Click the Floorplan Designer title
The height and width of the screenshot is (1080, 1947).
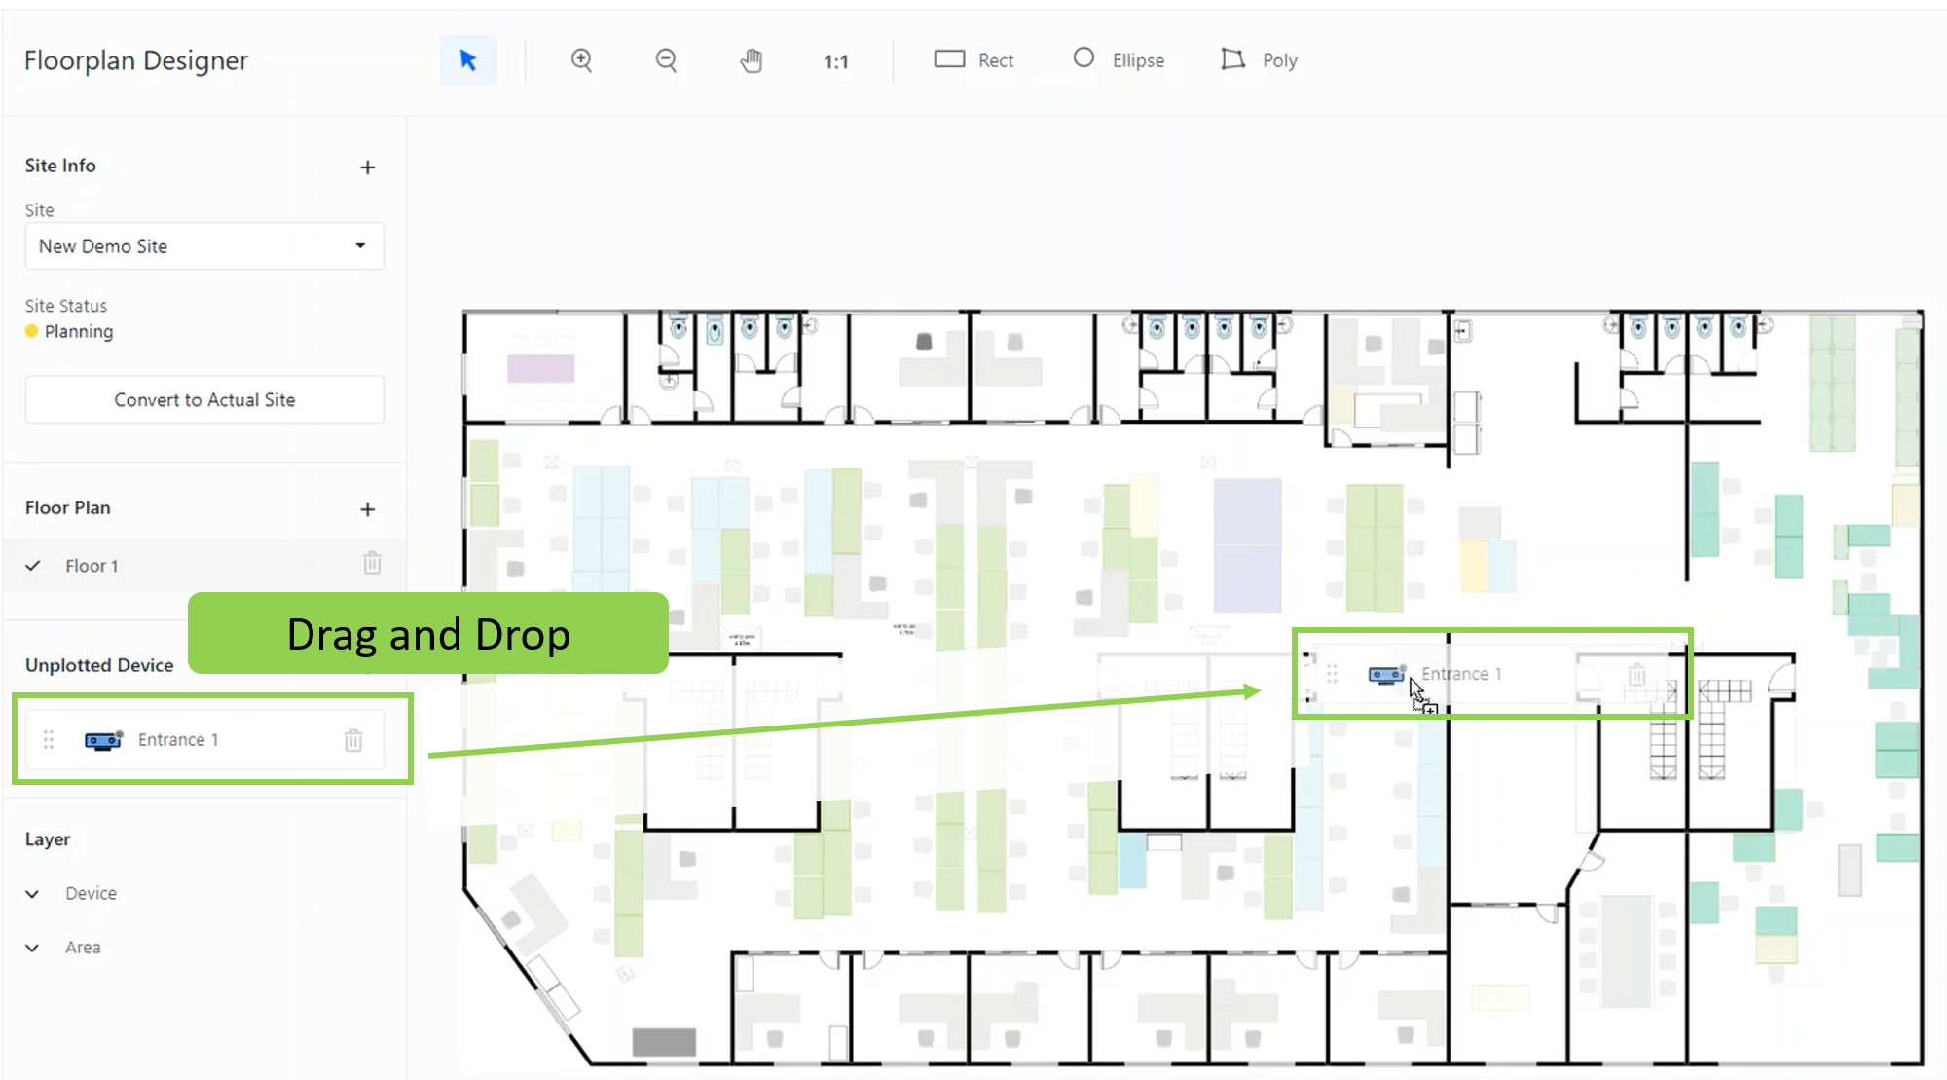(x=136, y=60)
